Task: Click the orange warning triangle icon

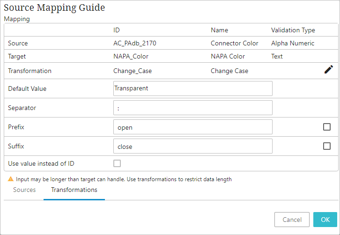Action: [10, 179]
